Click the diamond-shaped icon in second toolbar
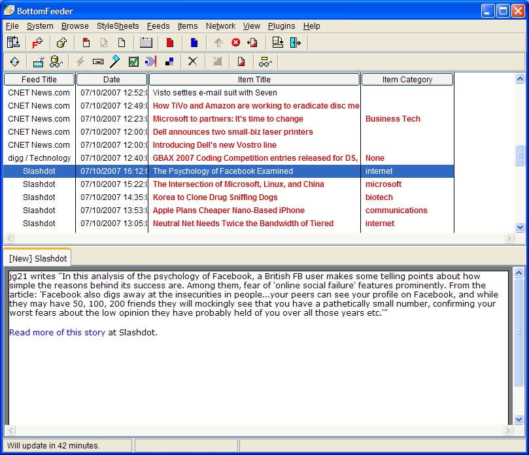The height and width of the screenshot is (455, 529). [x=14, y=61]
